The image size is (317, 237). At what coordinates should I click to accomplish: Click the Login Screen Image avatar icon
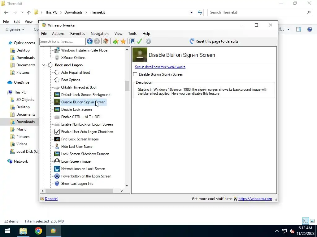click(57, 161)
